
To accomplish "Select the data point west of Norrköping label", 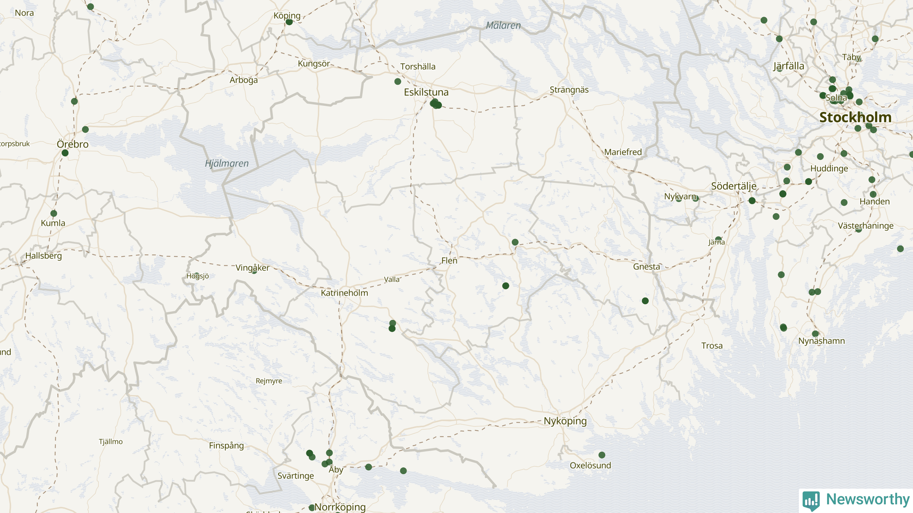I will [311, 508].
